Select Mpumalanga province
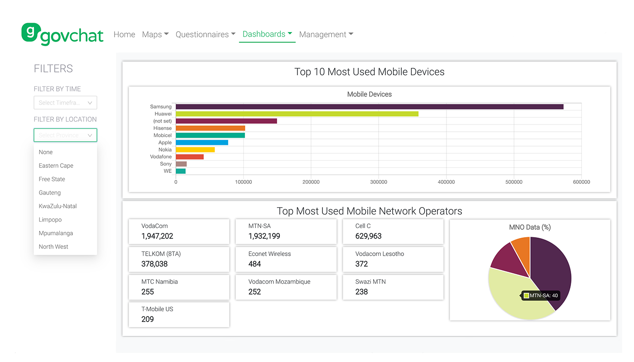 [x=65, y=233]
